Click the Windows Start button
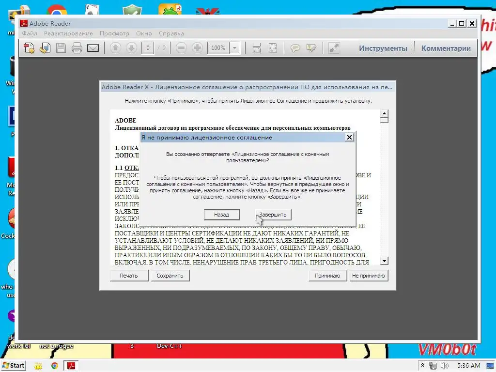 click(x=13, y=365)
